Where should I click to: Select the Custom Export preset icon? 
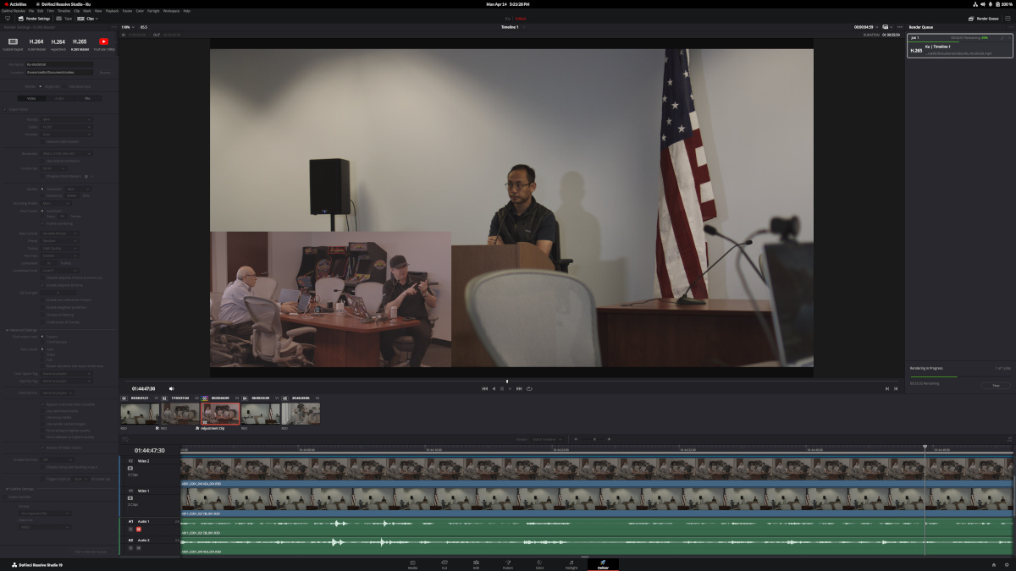coord(14,41)
